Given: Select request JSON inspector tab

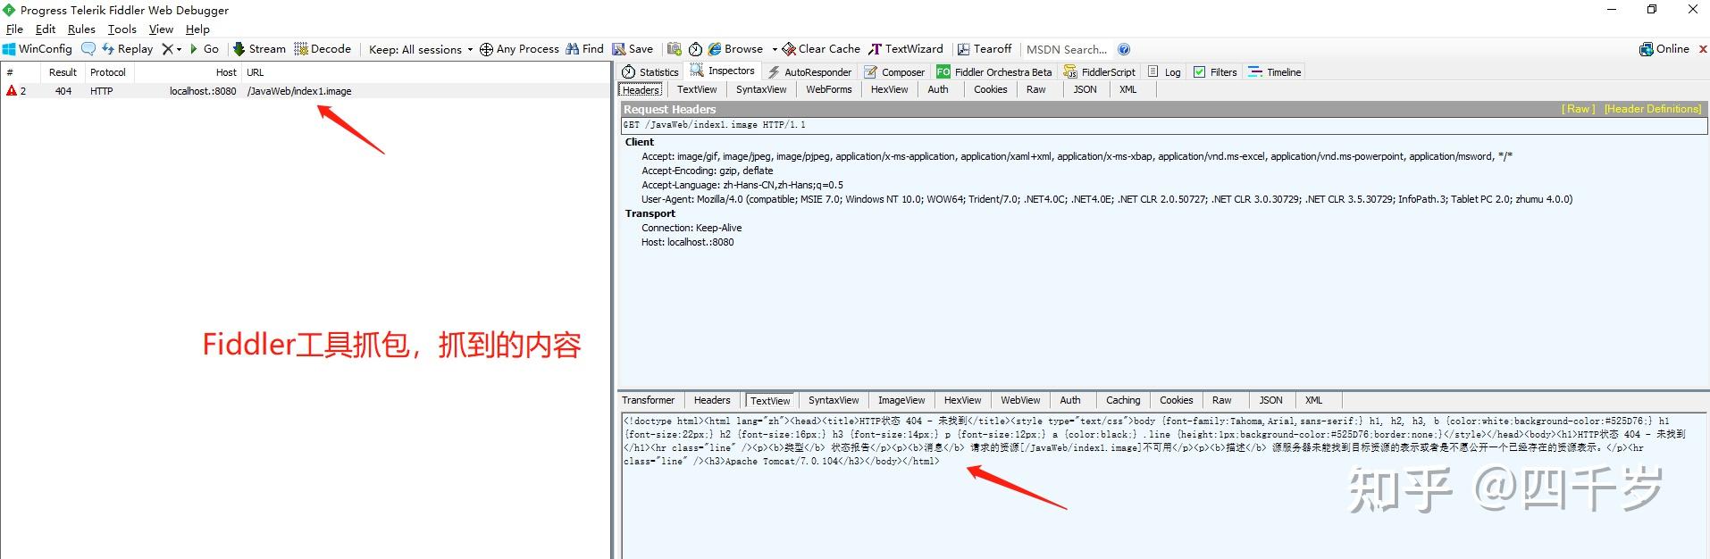Looking at the screenshot, I should pos(1085,89).
